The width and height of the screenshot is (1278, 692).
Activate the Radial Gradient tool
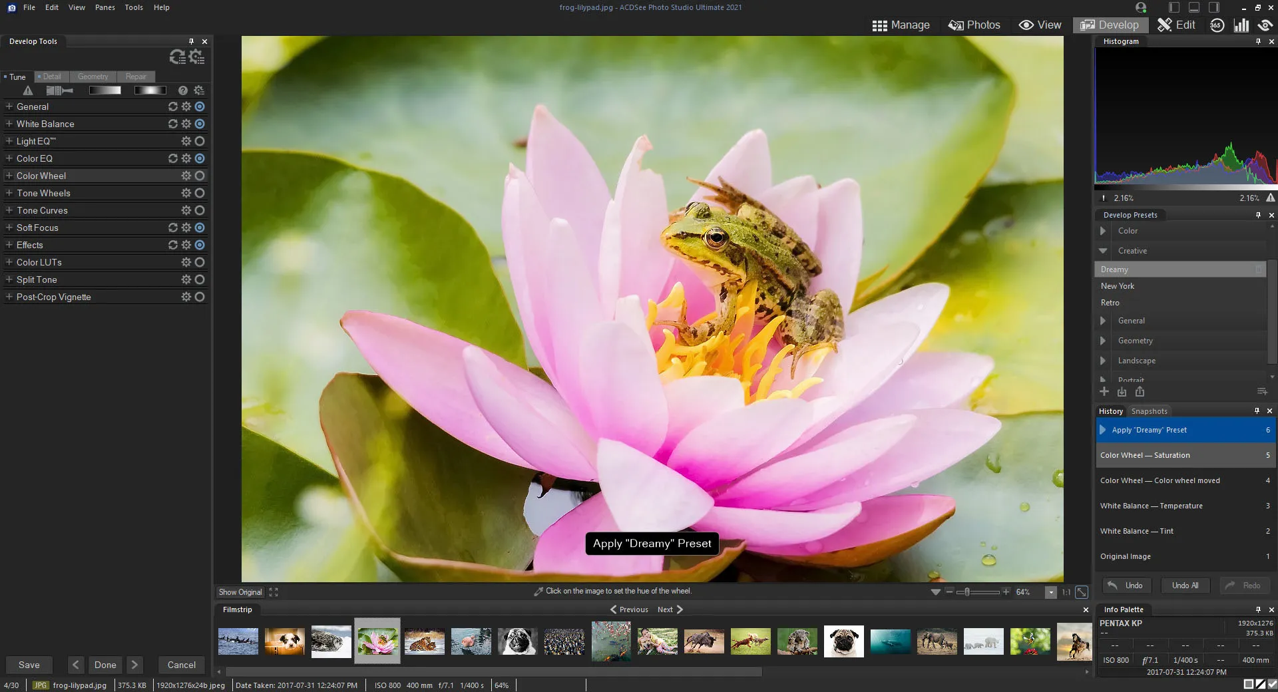coord(150,90)
